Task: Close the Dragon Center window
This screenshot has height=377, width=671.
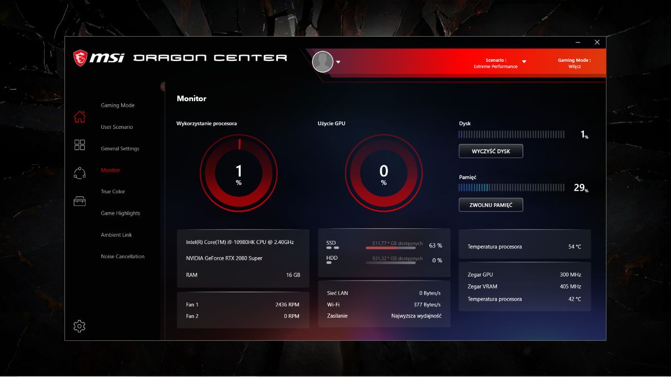Action: coord(597,42)
